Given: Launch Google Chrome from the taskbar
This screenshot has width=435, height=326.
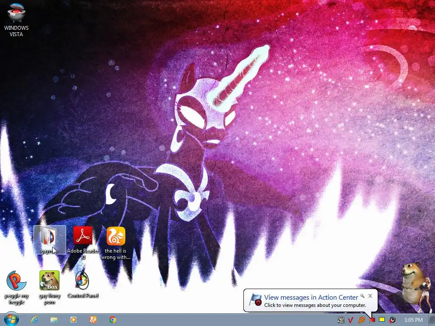Looking at the screenshot, I should (x=112, y=320).
